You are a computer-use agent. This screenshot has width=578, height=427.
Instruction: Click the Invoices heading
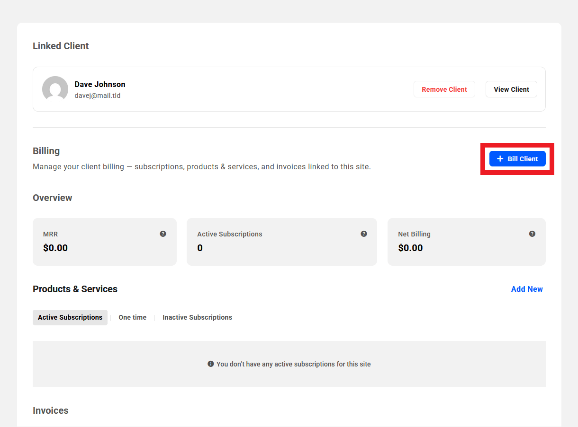click(51, 410)
